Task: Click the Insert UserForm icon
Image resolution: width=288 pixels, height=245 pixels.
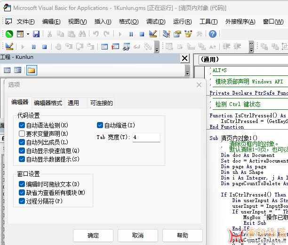Action: (20, 34)
